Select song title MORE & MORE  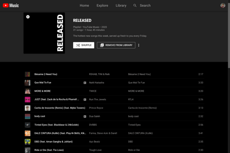click(43, 91)
